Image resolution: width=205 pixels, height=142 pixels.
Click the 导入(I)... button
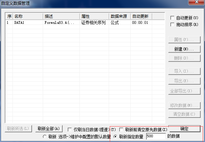(184, 71)
